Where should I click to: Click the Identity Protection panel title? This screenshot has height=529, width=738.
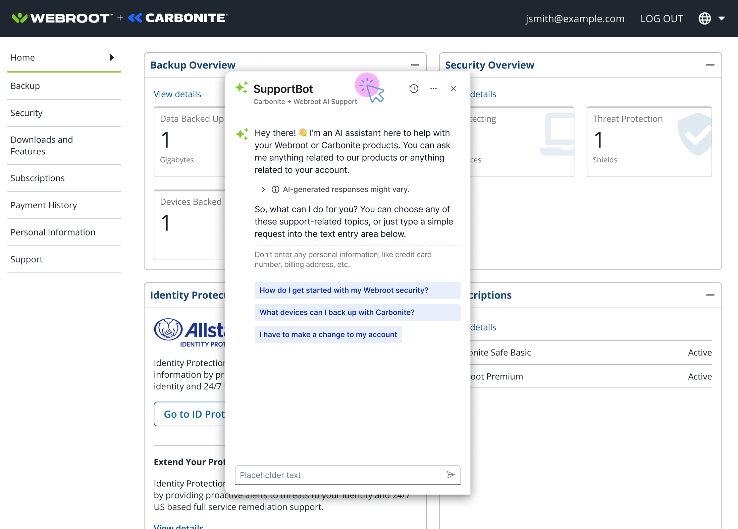[x=188, y=295]
